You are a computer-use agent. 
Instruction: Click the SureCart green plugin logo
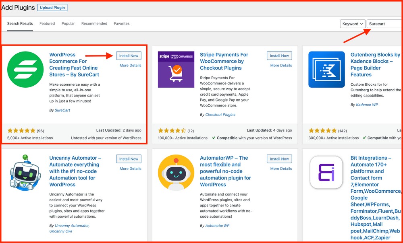pyautogui.click(x=25, y=70)
